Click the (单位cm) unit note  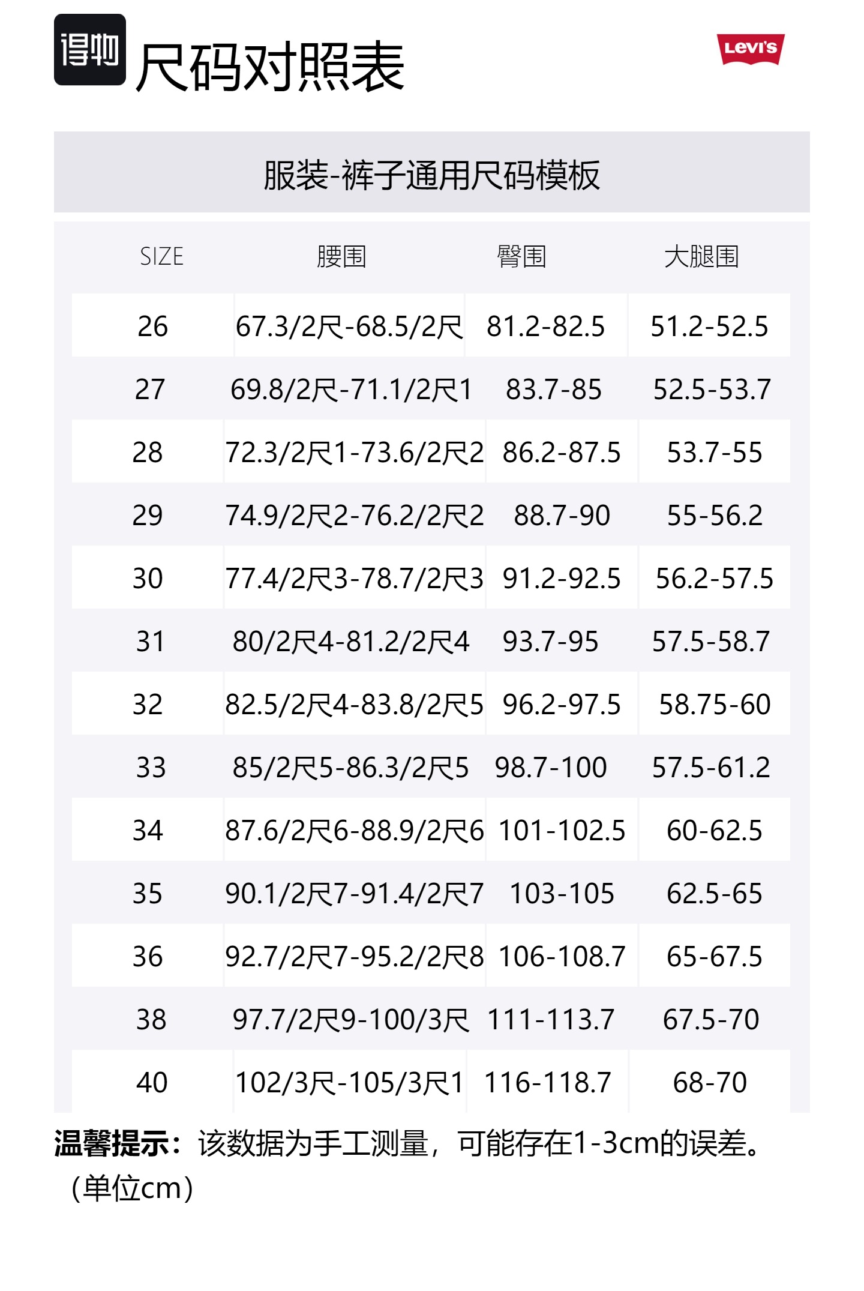[x=132, y=1188]
